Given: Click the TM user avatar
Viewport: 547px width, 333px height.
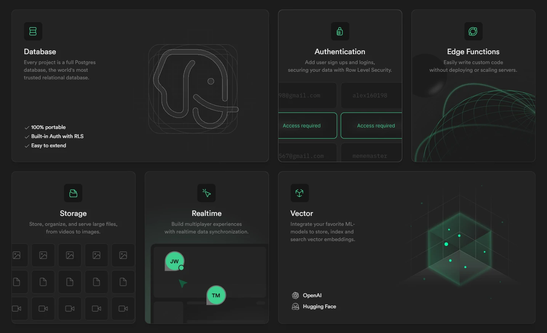Looking at the screenshot, I should [x=216, y=296].
